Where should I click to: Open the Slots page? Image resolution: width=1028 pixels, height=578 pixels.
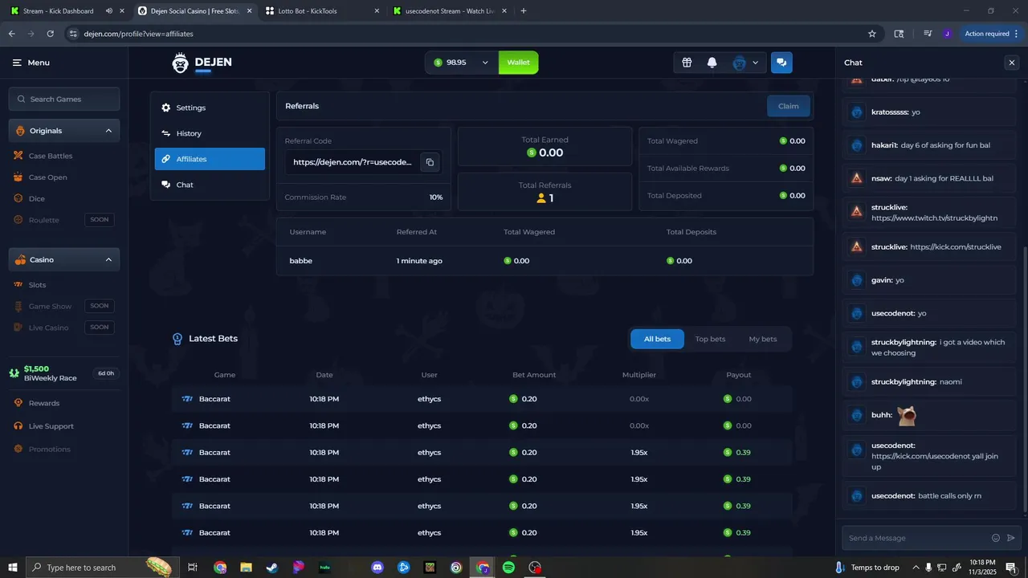[x=37, y=285]
